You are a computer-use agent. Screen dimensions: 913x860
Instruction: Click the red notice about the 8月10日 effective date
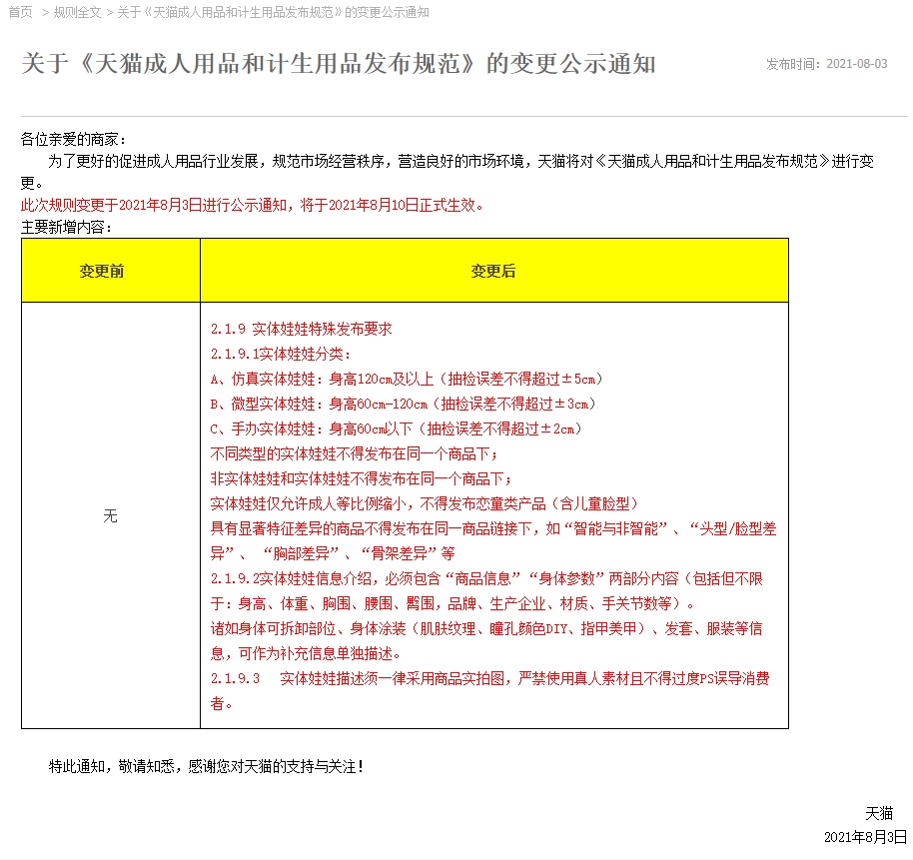(x=254, y=205)
